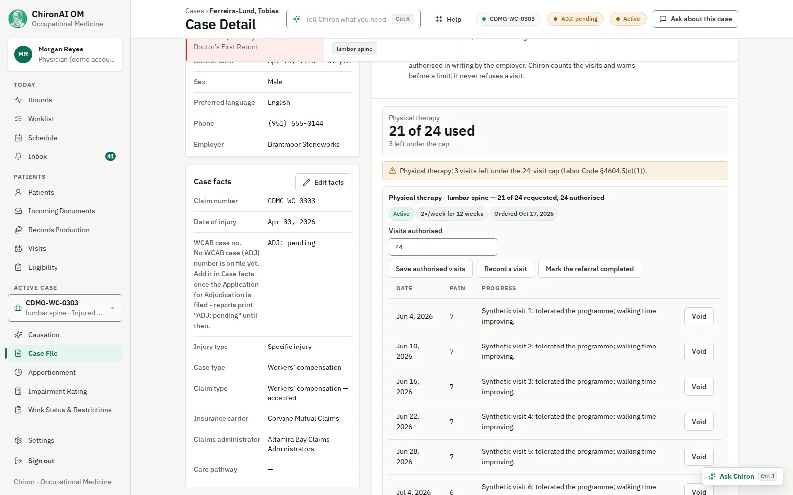This screenshot has width=793, height=495.
Task: Open the Worklist page
Action: (x=65, y=119)
